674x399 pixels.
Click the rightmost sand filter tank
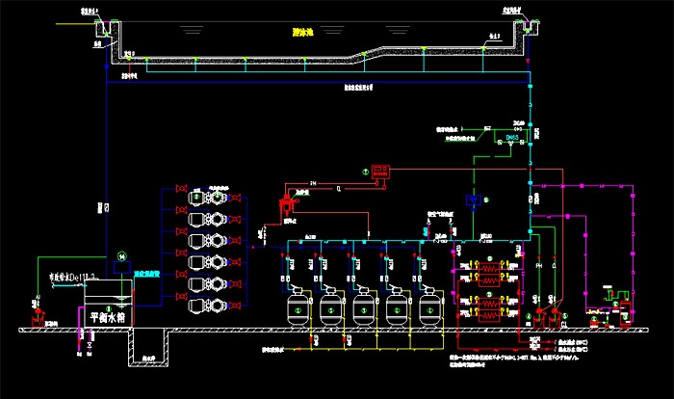(x=429, y=307)
